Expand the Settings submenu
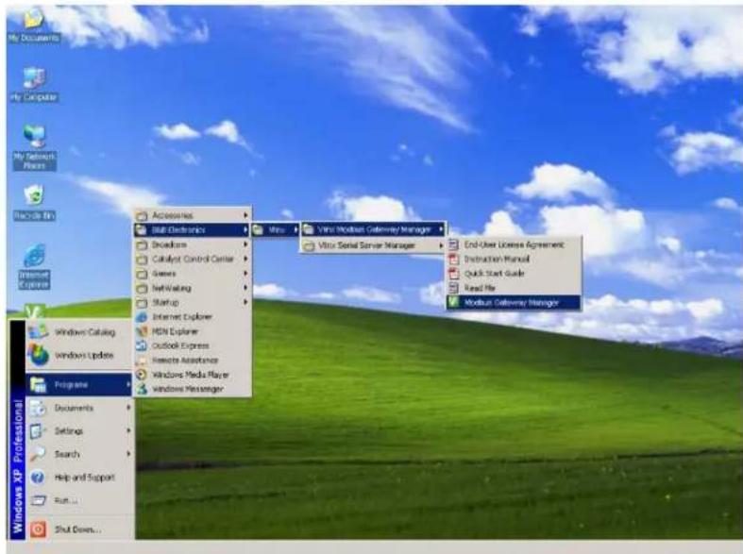The width and height of the screenshot is (743, 554). tap(79, 431)
